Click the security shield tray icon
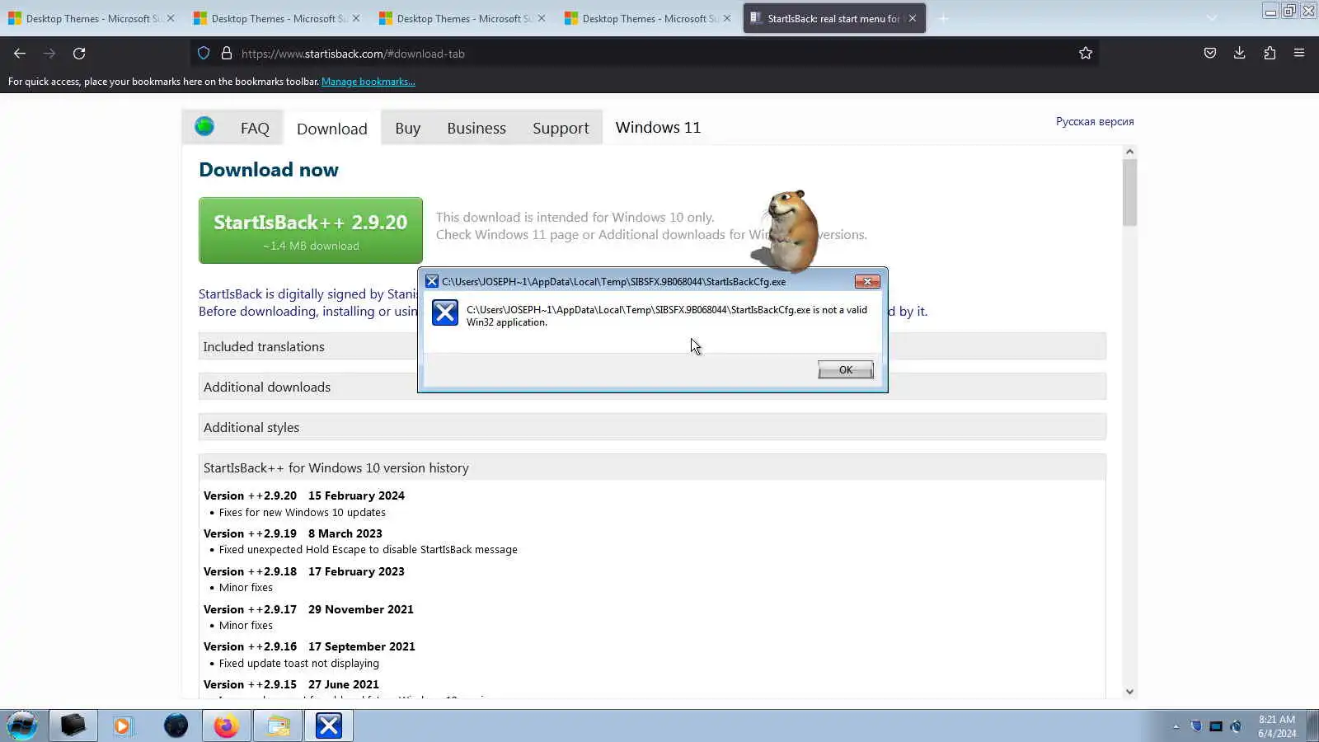This screenshot has width=1319, height=742. click(1196, 726)
